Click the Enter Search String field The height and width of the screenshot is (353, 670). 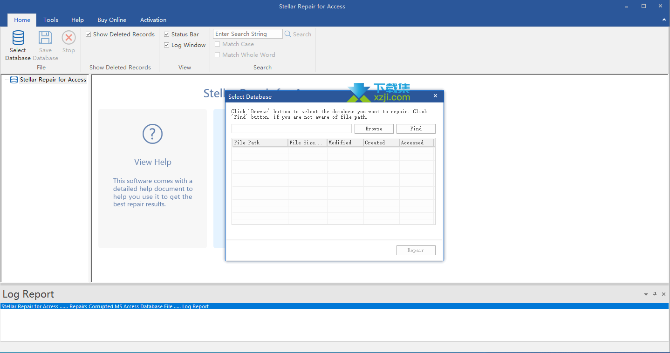pyautogui.click(x=248, y=34)
